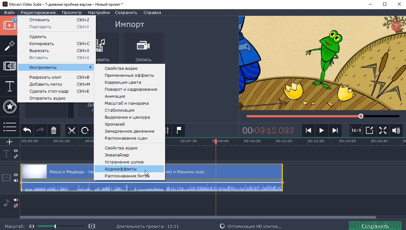Screen dimensions: 406x230
Task: Click the Redo arrow in the toolbar
Action: pyautogui.click(x=40, y=130)
